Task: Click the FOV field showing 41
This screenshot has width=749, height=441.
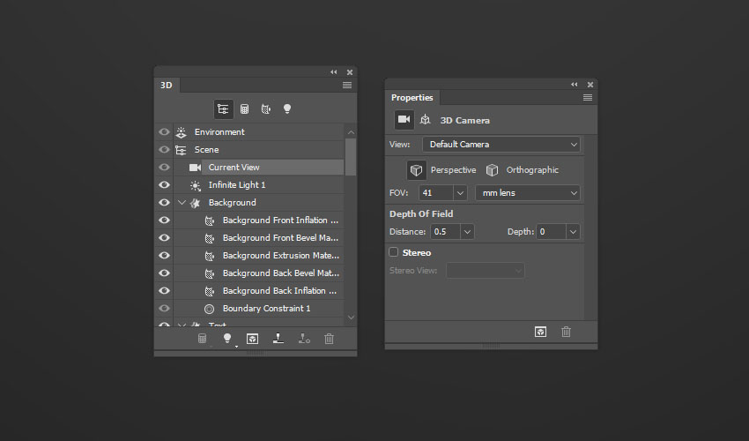Action: pos(436,193)
